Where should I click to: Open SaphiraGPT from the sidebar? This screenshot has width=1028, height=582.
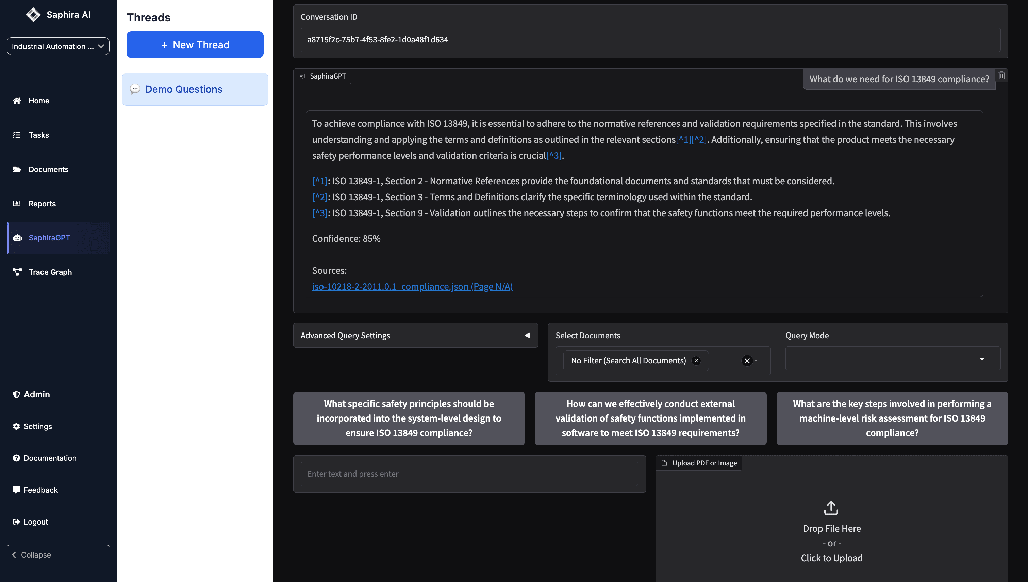49,237
